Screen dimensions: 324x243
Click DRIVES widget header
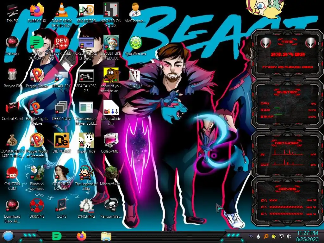coord(287,189)
